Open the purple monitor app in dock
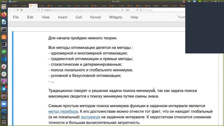 [4, 82]
